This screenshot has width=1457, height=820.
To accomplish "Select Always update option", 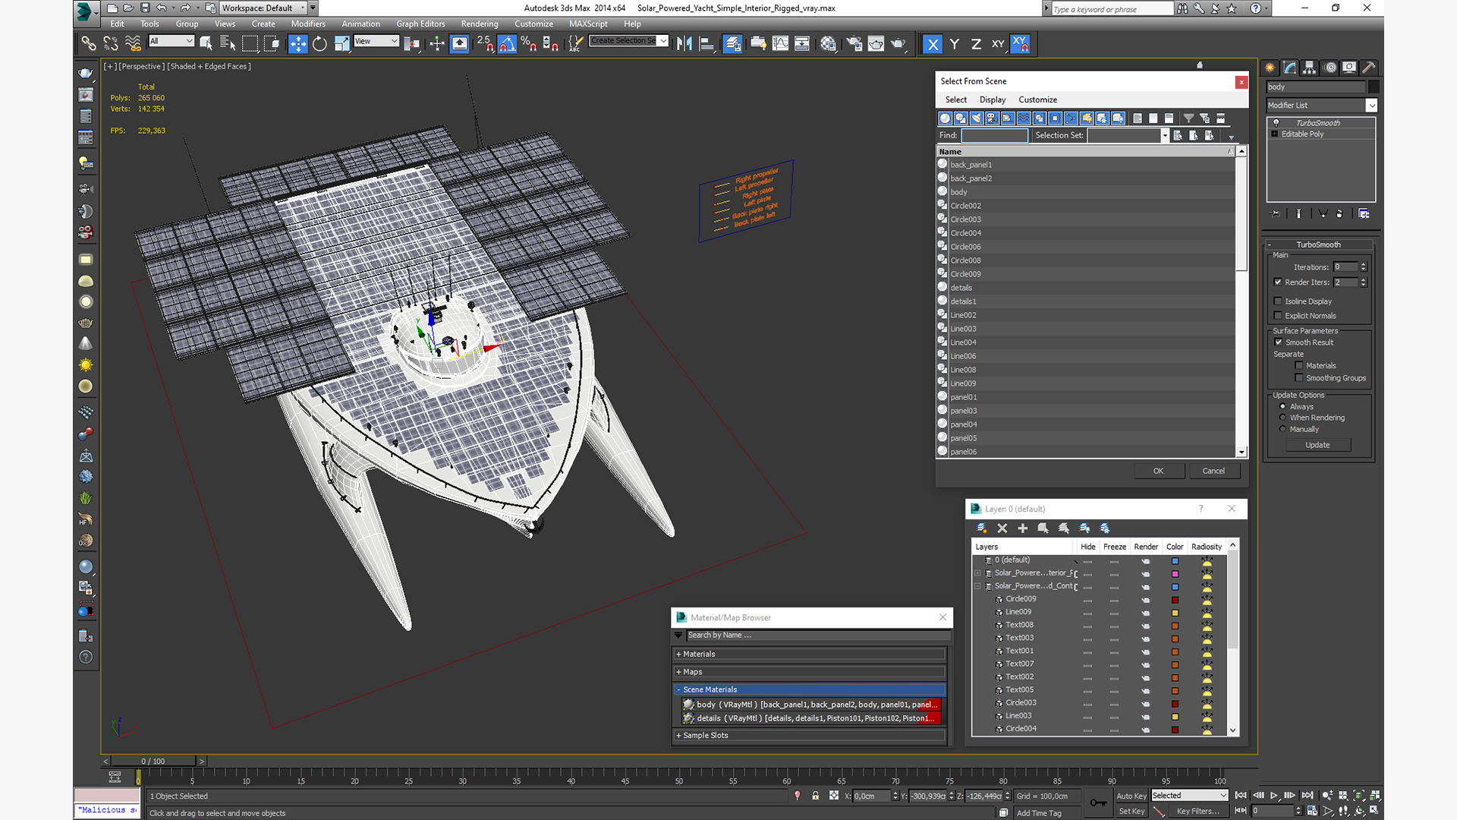I will pos(1283,406).
